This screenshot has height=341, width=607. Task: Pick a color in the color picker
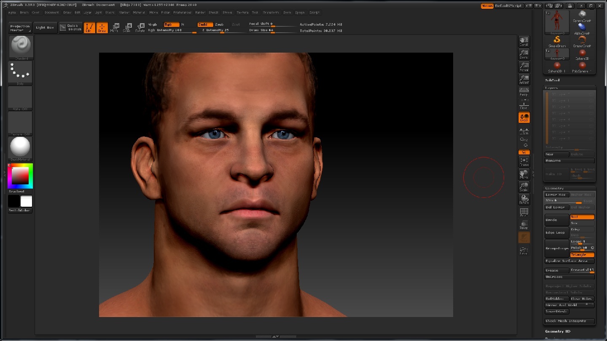20,176
